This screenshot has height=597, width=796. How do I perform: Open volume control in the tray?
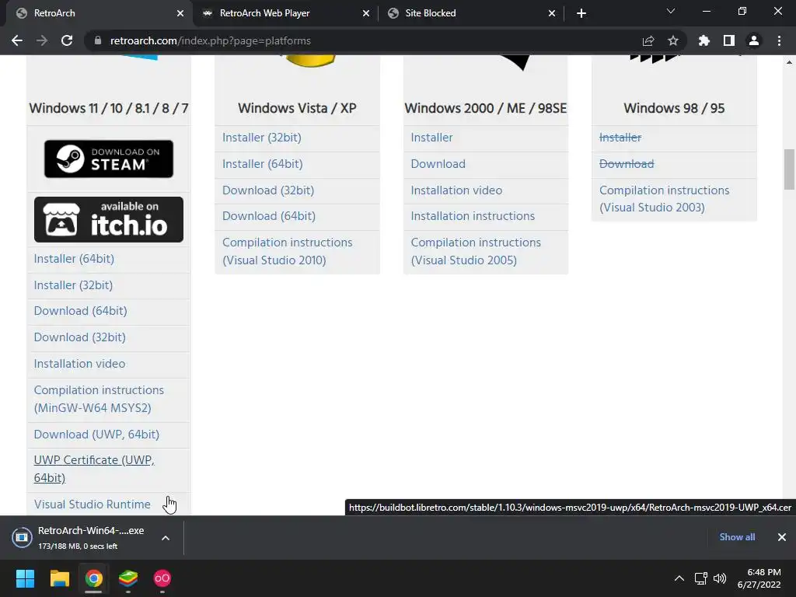pyautogui.click(x=720, y=578)
